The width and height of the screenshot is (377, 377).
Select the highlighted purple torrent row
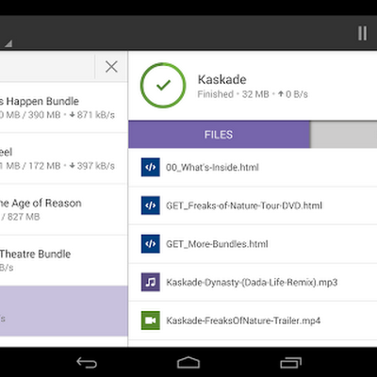[64, 311]
